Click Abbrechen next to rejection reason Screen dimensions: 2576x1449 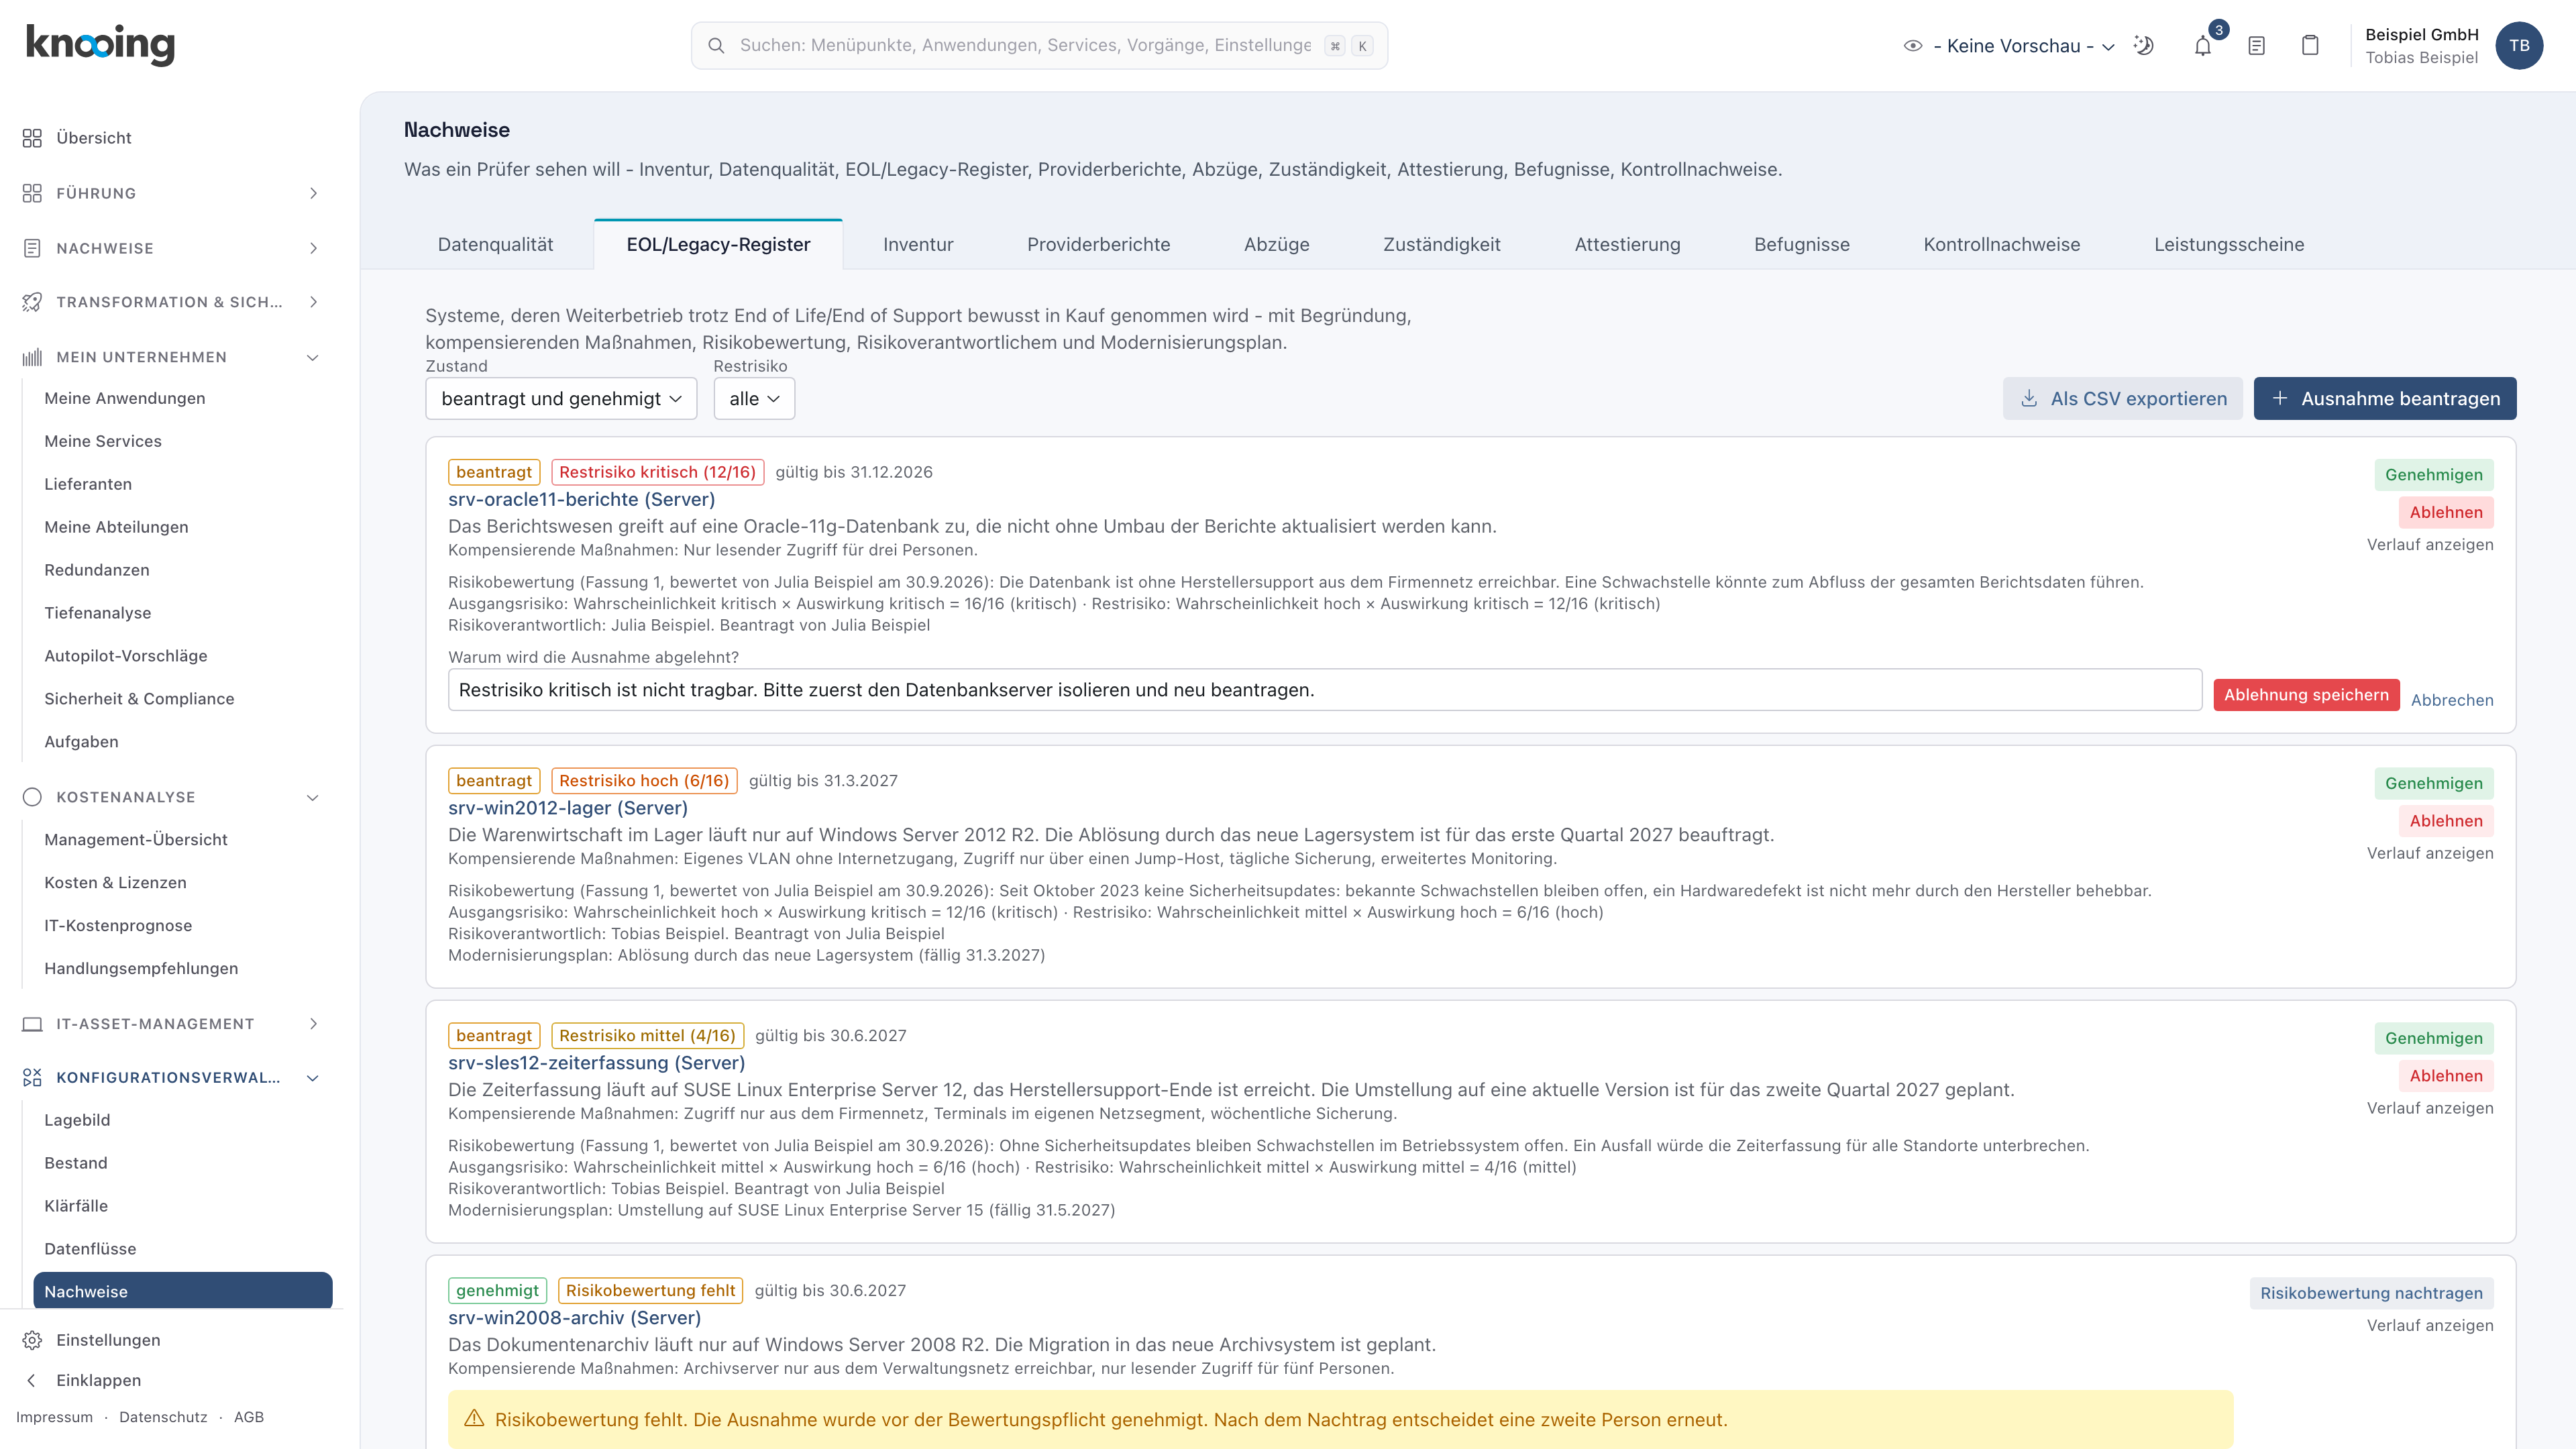click(2451, 700)
